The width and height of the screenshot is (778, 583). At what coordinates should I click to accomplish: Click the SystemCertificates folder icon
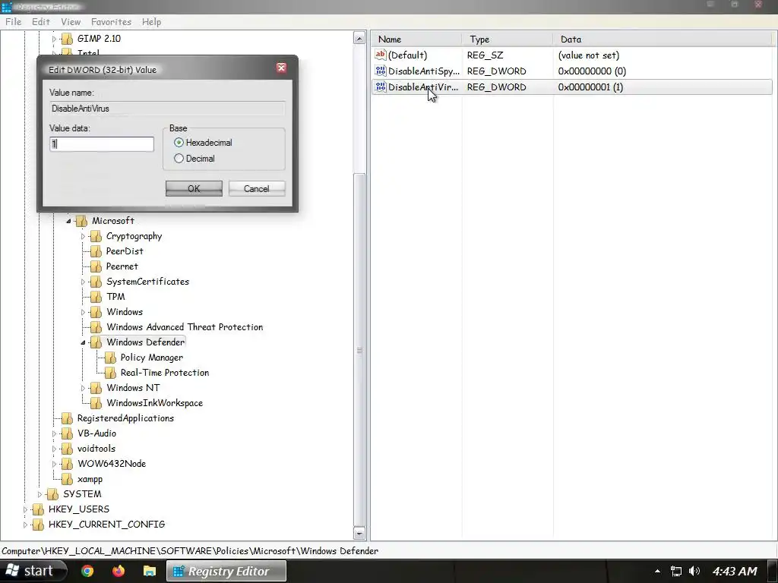96,282
